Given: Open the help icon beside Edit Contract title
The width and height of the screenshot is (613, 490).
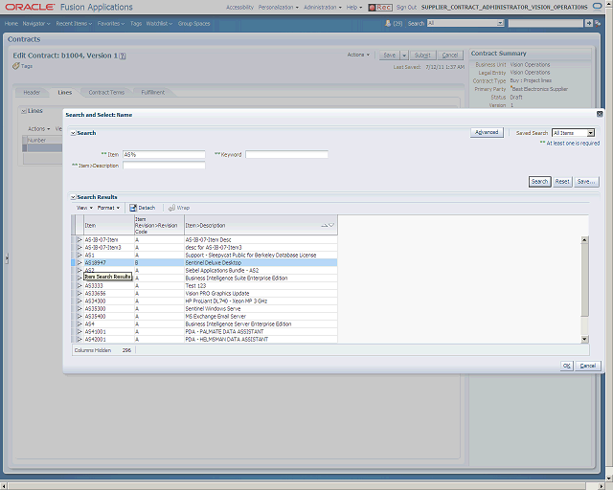Looking at the screenshot, I should click(123, 56).
